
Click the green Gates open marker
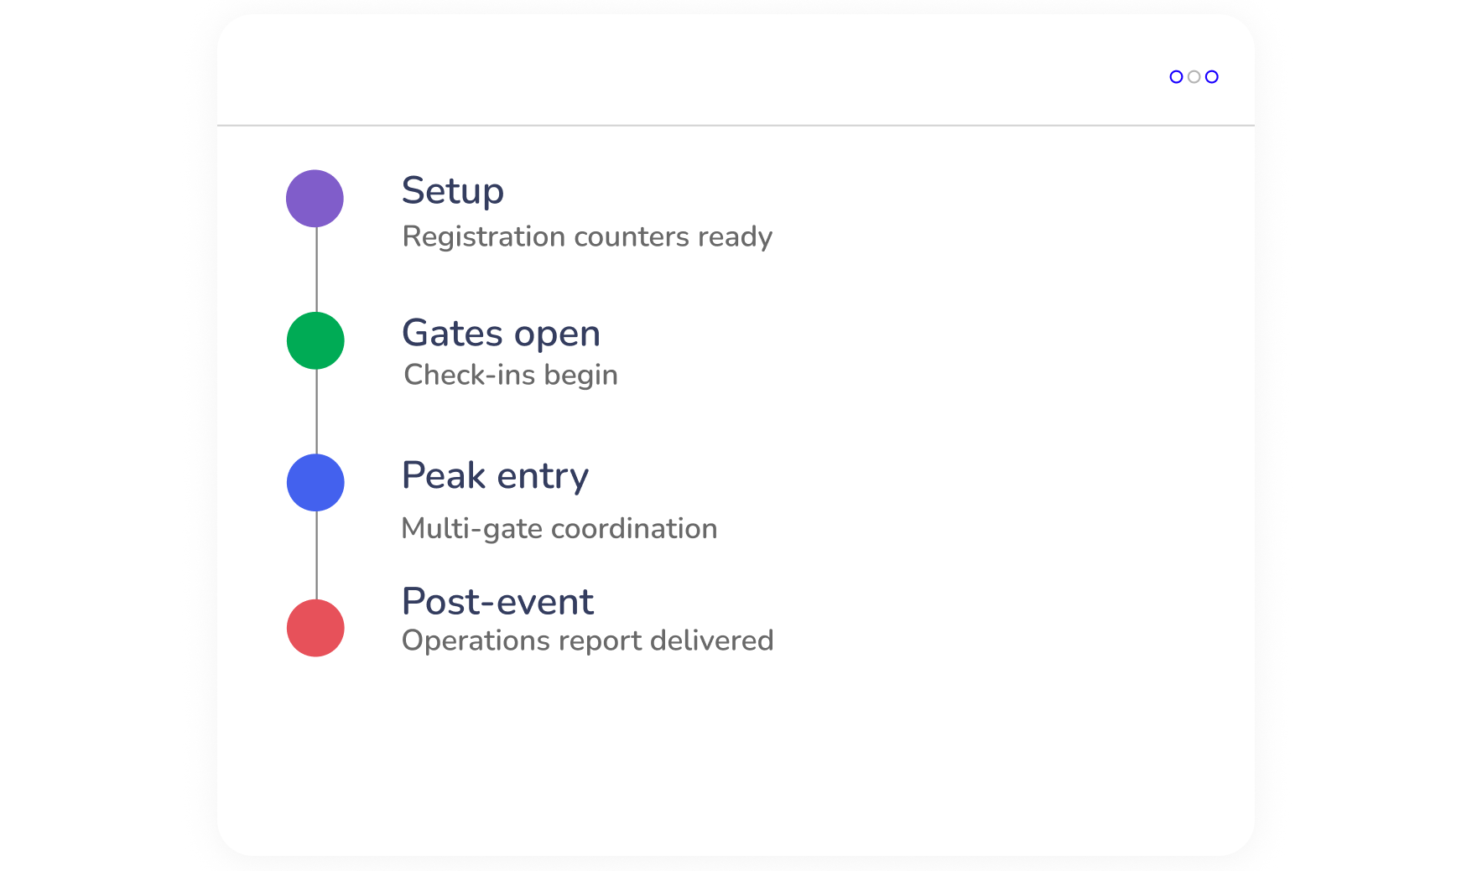click(x=315, y=340)
